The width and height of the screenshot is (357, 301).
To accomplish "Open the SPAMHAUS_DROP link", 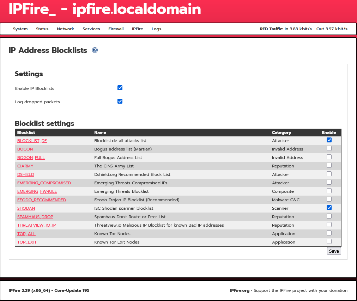I will click(35, 217).
